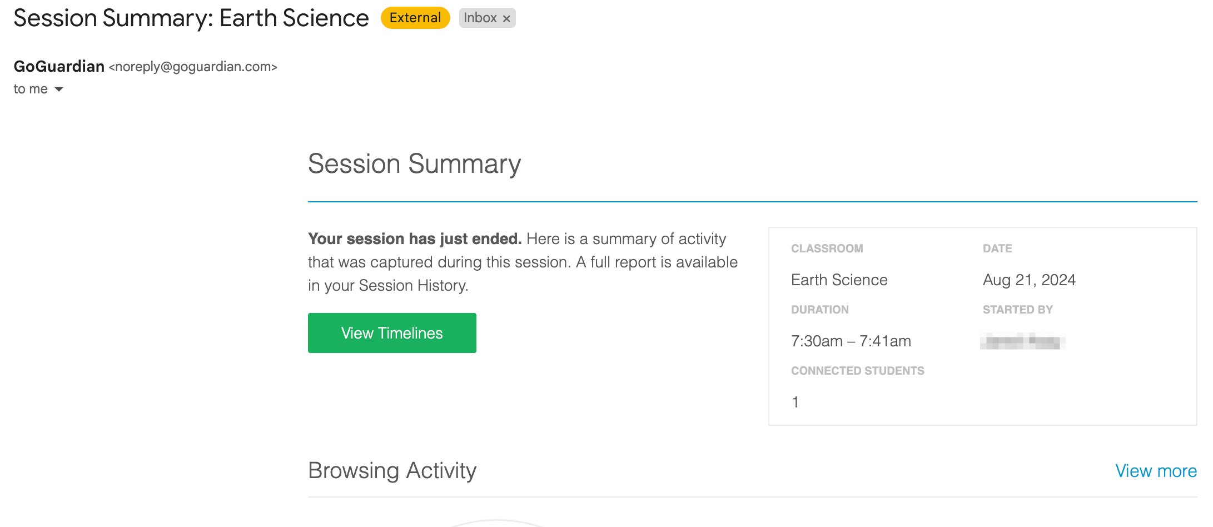The image size is (1213, 527).
Task: Click the bold "Your session has just ended." text
Action: [415, 239]
